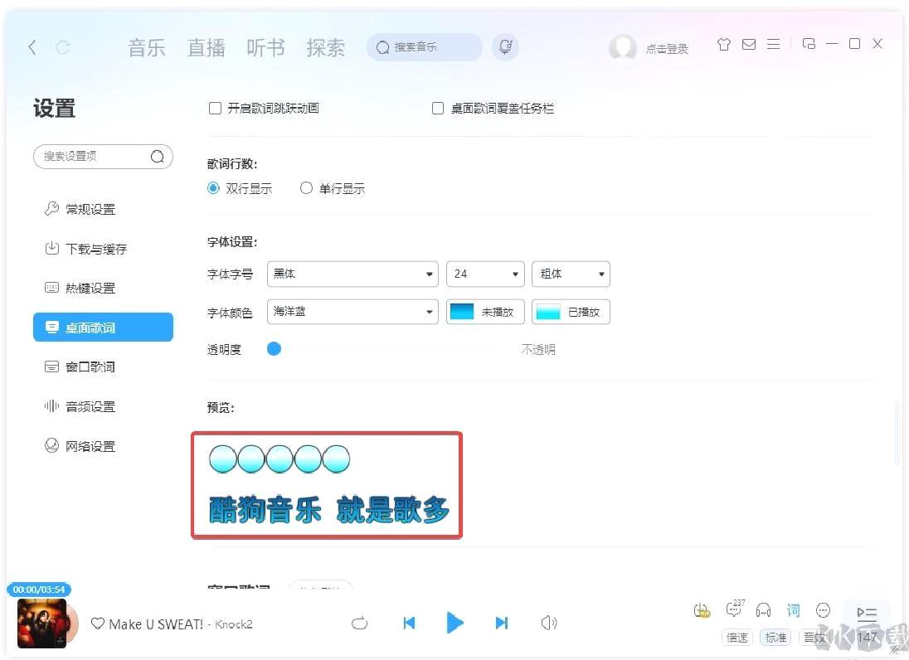The image size is (909, 660).
Task: Open the main menu hamburger icon
Action: point(773,44)
